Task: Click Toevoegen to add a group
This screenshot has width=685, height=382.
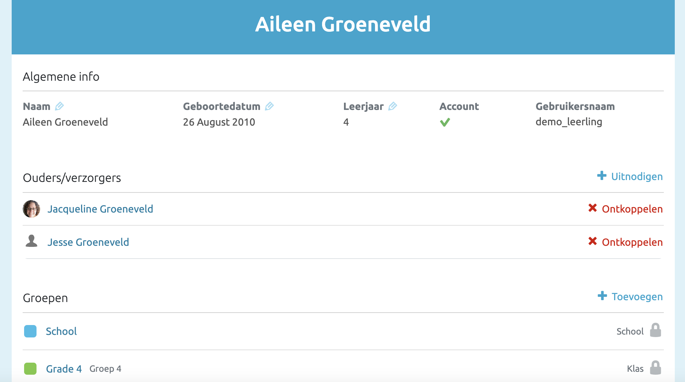Action: [637, 297]
